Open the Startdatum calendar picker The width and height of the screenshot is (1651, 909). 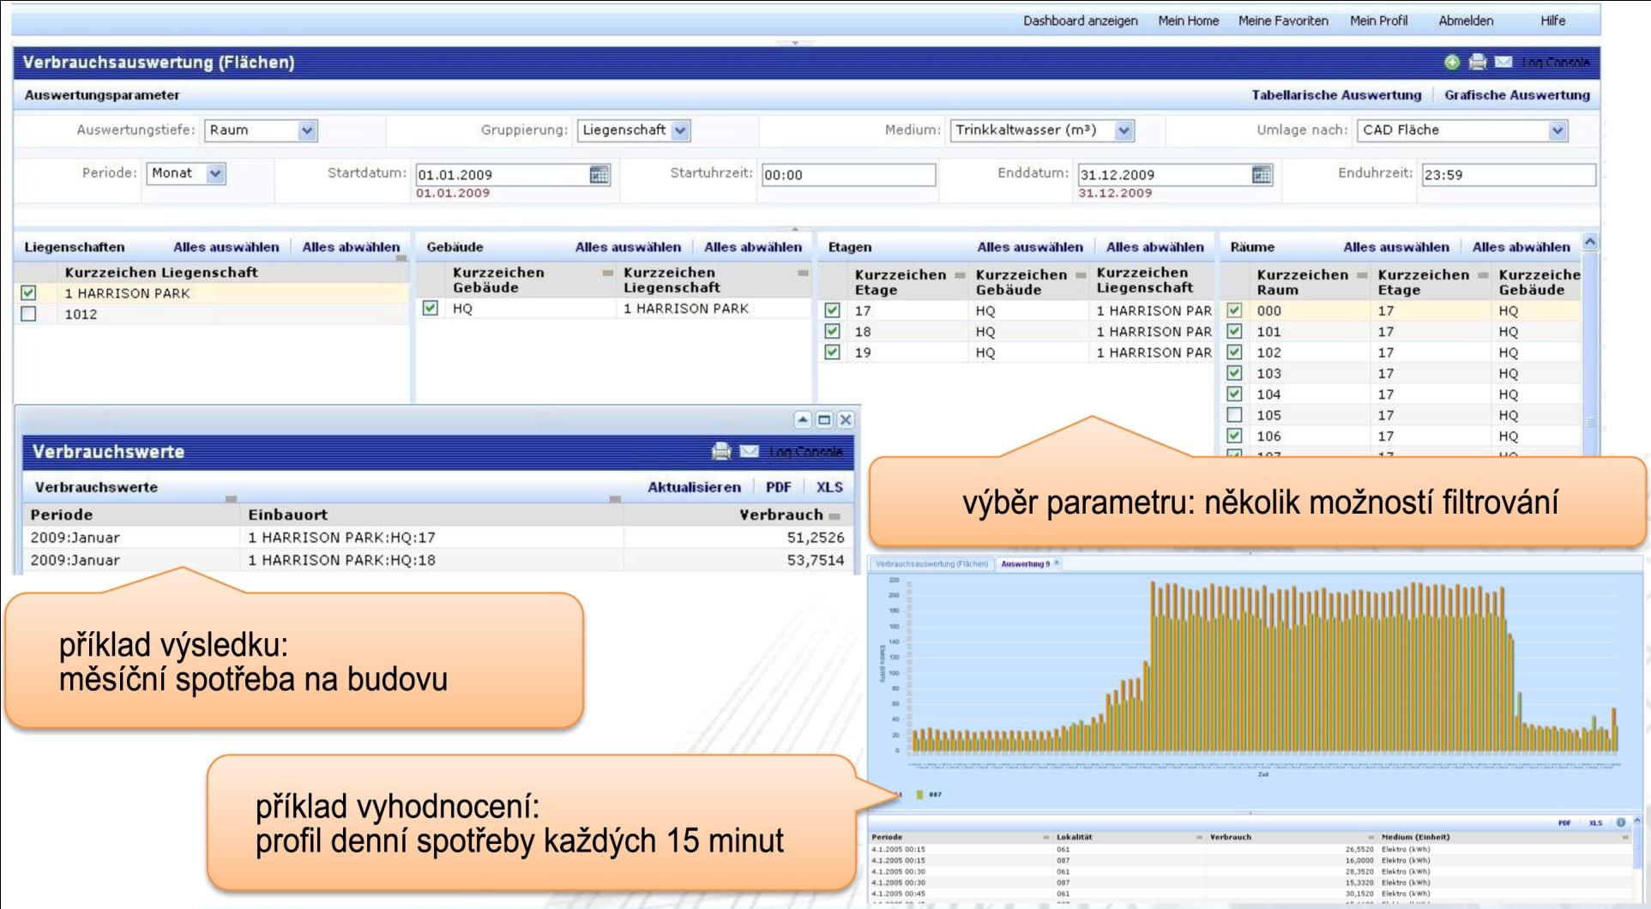click(600, 175)
